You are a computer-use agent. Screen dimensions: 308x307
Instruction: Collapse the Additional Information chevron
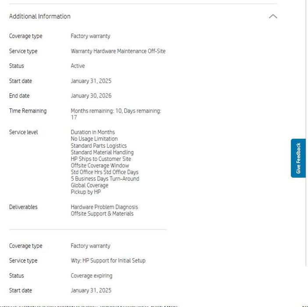pyautogui.click(x=272, y=16)
